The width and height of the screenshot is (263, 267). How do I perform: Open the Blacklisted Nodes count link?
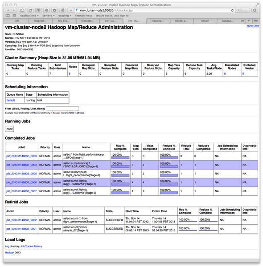225,74
